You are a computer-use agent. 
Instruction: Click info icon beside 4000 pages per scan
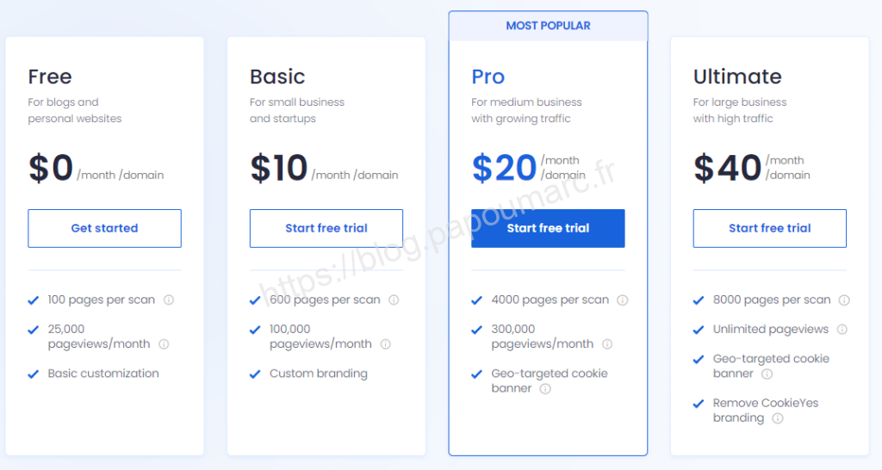622,300
